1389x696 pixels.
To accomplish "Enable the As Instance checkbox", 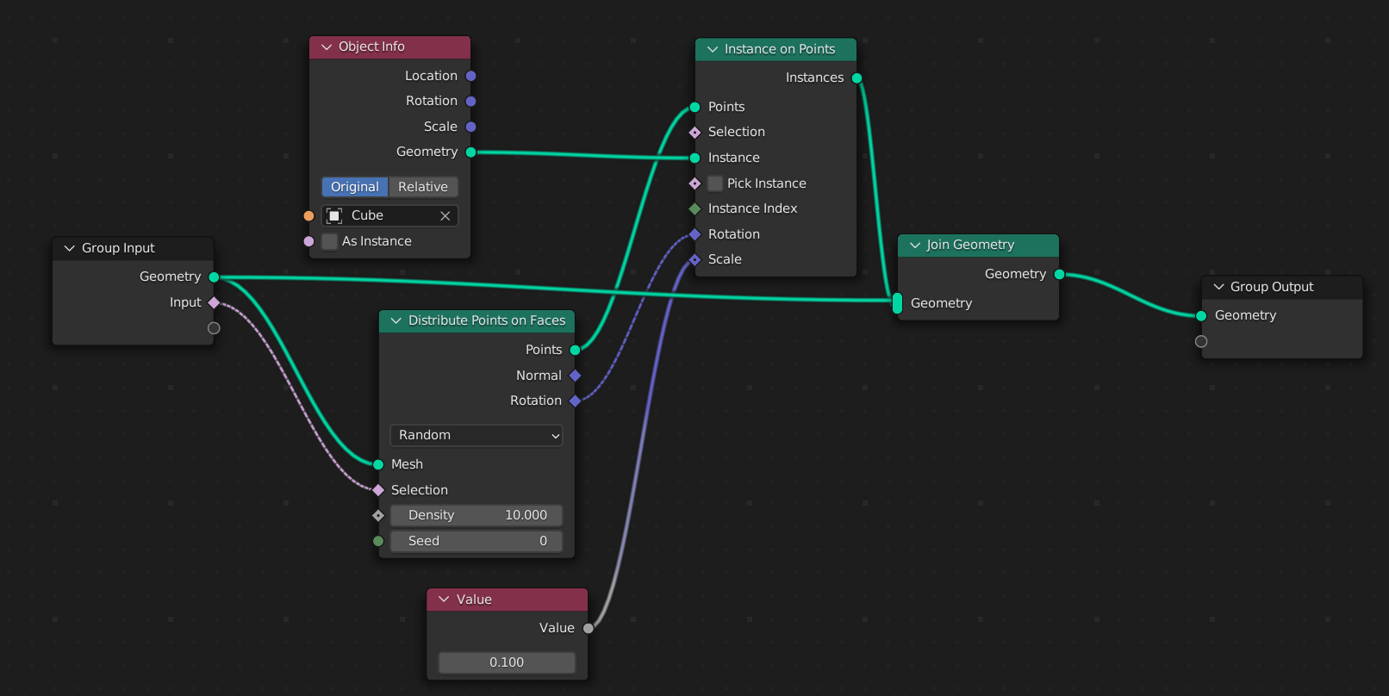I will [x=329, y=241].
